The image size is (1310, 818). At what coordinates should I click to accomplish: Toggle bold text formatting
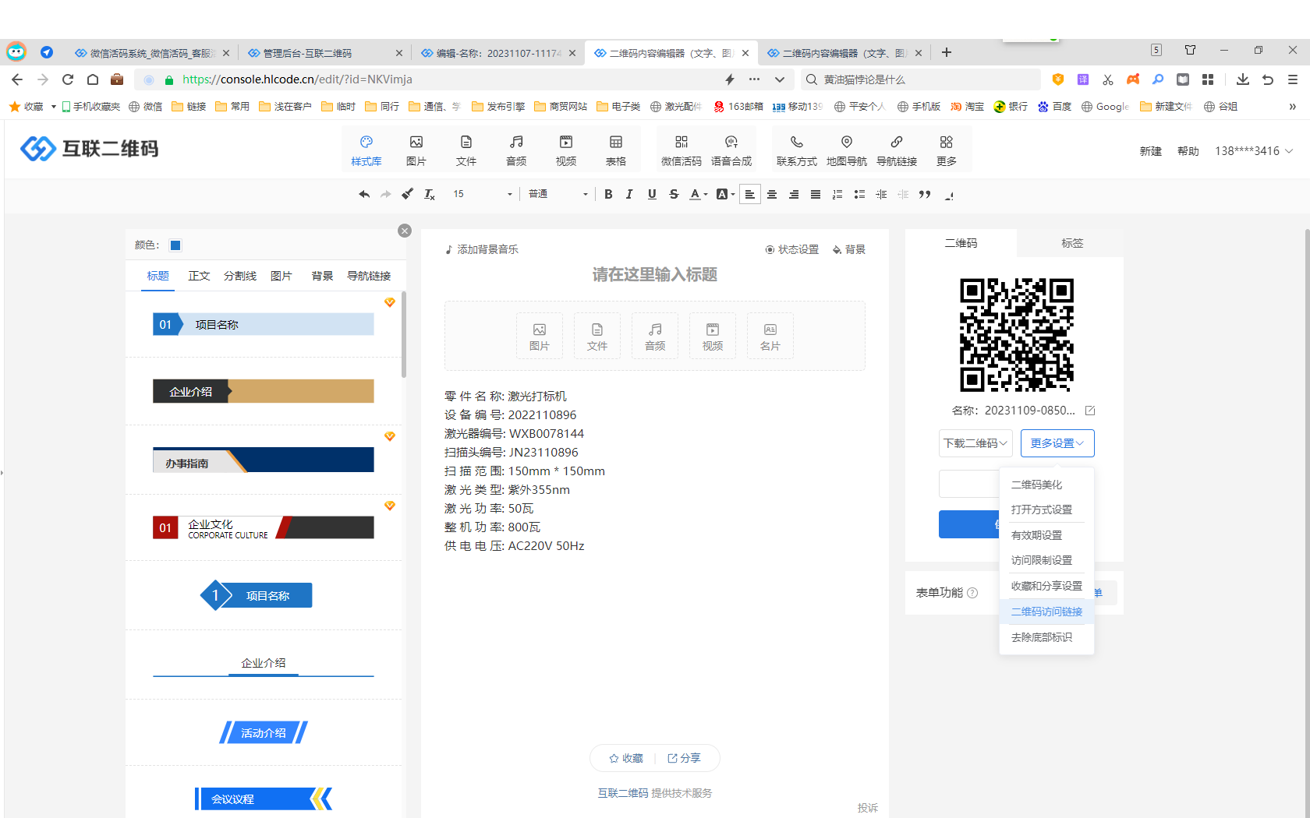point(608,194)
